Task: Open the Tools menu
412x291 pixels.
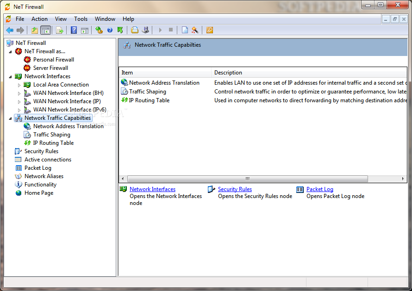Action: click(x=81, y=19)
